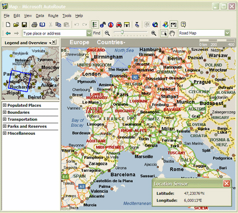Go back with the blue left arrow
Viewport: 238px width, 213px height.
click(8, 33)
